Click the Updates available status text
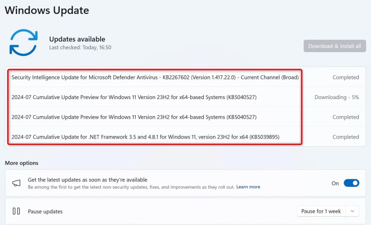The height and width of the screenshot is (225, 371). [x=77, y=39]
